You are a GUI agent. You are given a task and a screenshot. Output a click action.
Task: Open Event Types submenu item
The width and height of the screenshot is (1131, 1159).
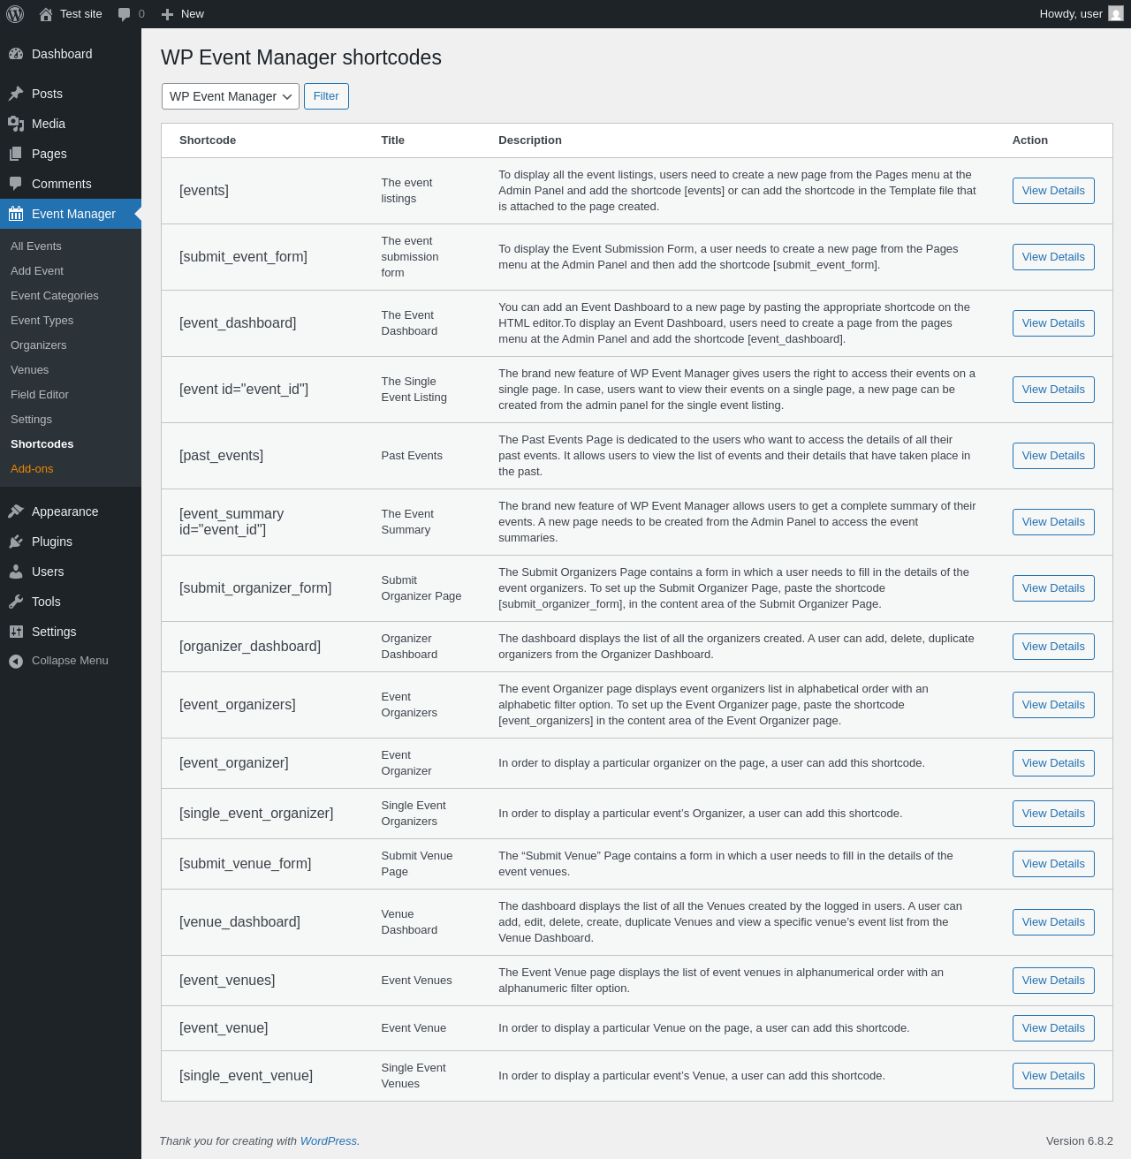click(x=71, y=321)
